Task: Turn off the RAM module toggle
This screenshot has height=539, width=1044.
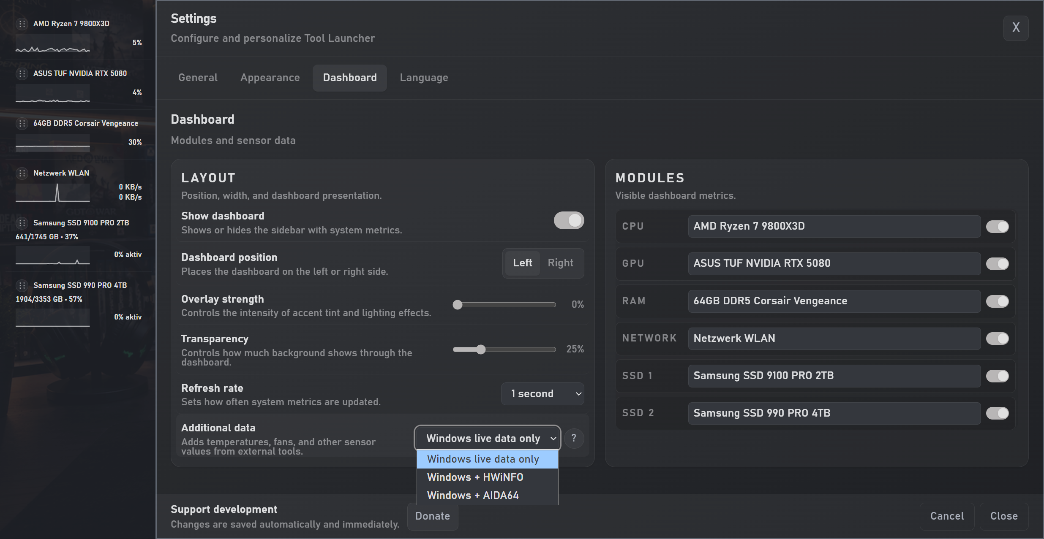Action: [997, 301]
